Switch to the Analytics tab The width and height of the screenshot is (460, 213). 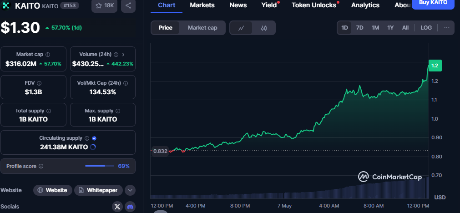(x=365, y=5)
